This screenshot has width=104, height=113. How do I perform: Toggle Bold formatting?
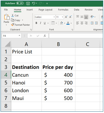click(36, 23)
